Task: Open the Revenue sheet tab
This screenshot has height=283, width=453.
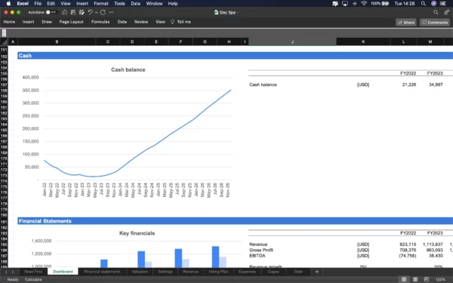Action: 190,272
